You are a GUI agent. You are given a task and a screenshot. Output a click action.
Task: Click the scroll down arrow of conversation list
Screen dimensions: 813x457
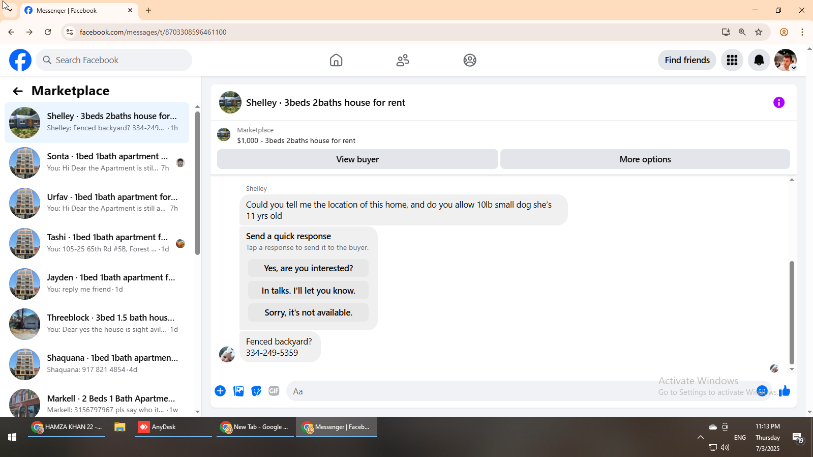coord(197,412)
